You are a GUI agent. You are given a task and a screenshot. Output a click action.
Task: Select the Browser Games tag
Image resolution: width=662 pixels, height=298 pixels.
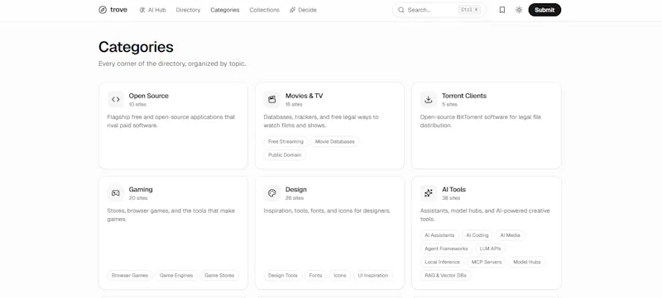130,275
